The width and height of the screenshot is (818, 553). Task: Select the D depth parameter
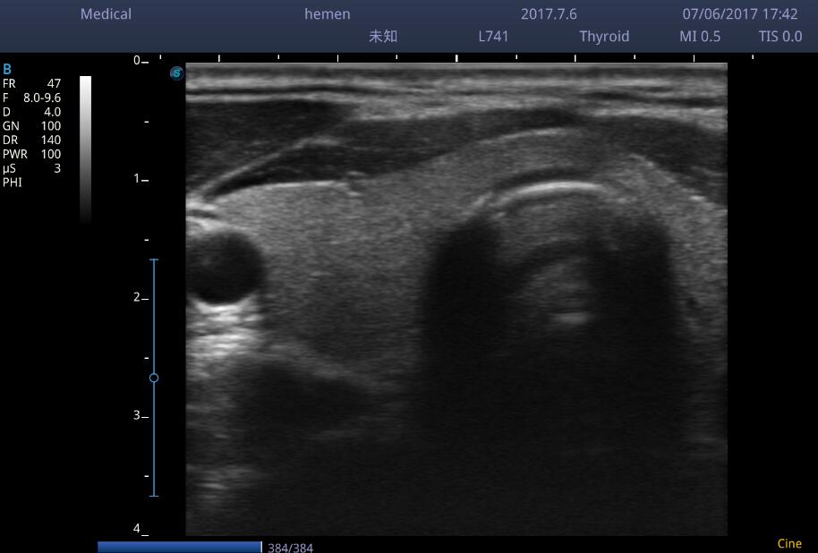click(31, 112)
